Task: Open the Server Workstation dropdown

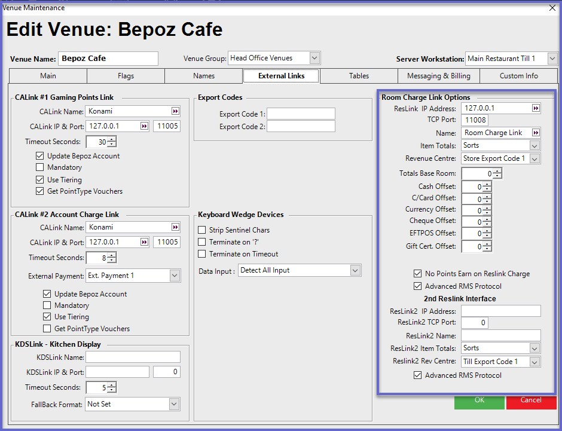Action: (x=552, y=59)
